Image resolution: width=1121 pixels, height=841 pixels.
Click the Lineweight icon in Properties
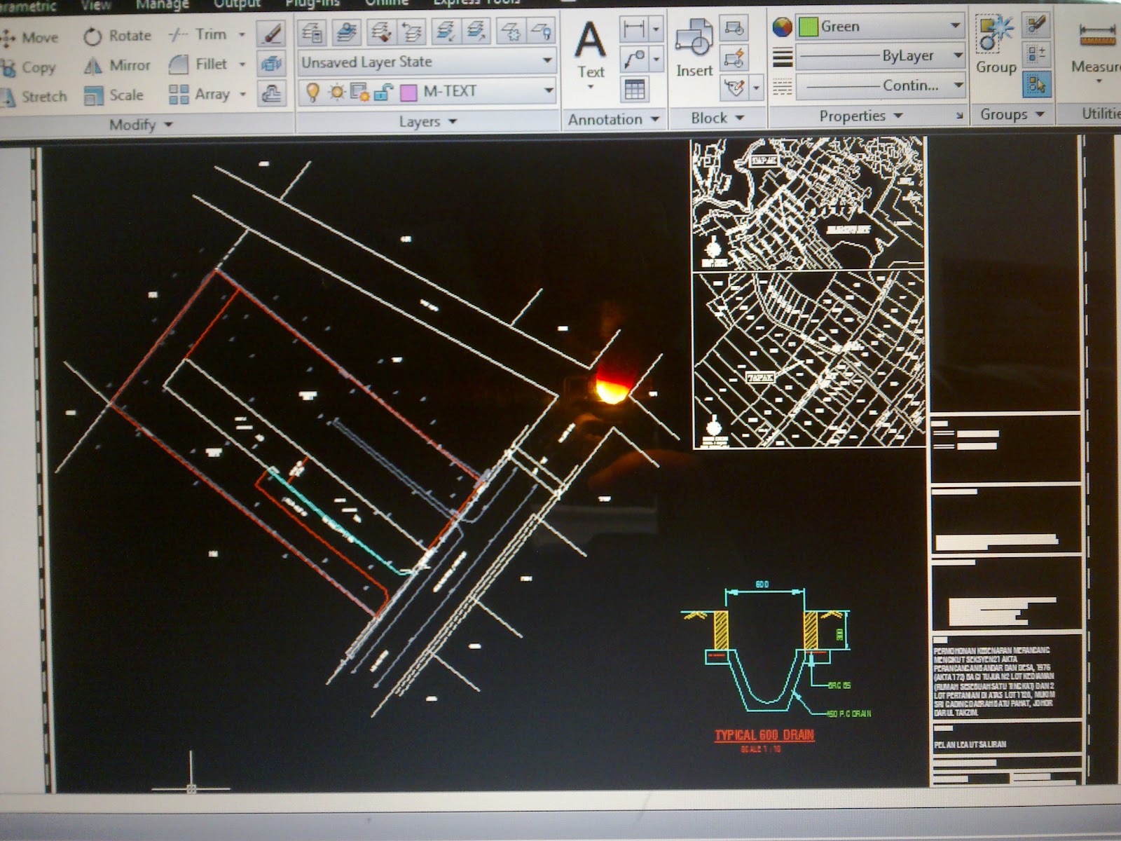point(783,57)
